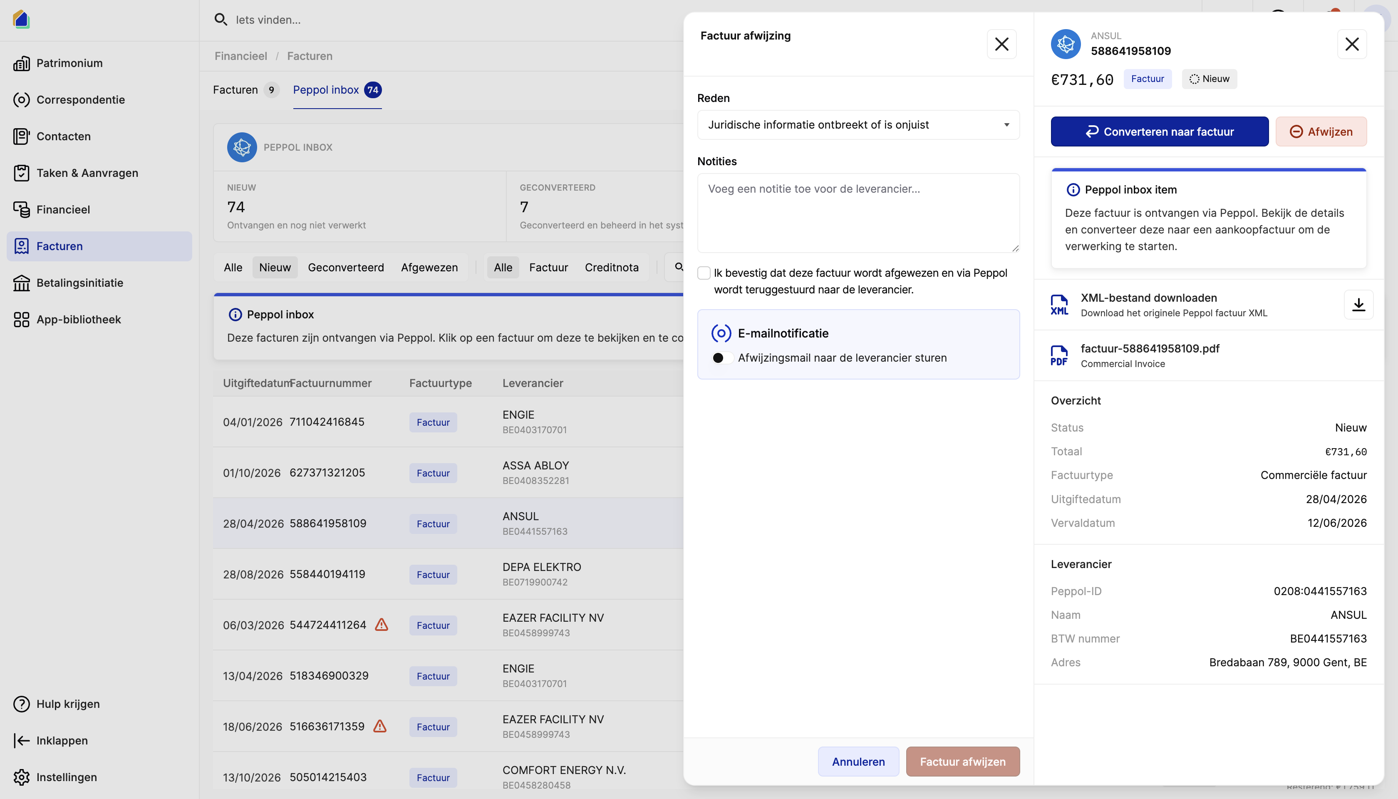Open App-bibliotheek in the sidebar

pos(99,319)
